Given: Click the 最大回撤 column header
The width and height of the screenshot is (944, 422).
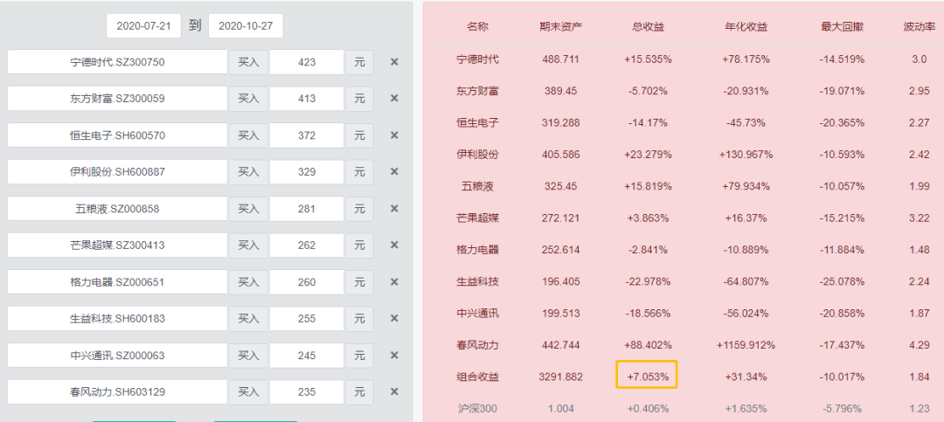Looking at the screenshot, I should [842, 26].
